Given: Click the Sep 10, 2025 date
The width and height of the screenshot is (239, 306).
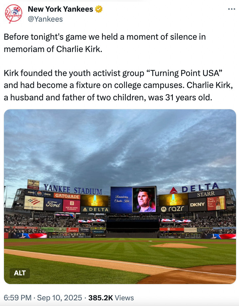Looking at the screenshot, I should (x=60, y=298).
